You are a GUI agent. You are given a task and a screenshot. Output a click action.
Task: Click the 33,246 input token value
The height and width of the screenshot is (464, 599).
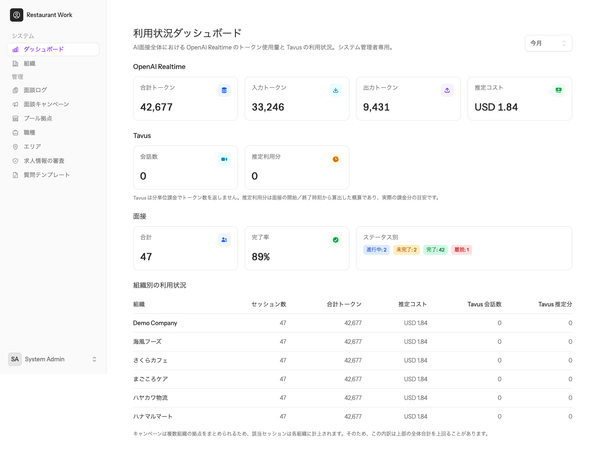(x=268, y=107)
